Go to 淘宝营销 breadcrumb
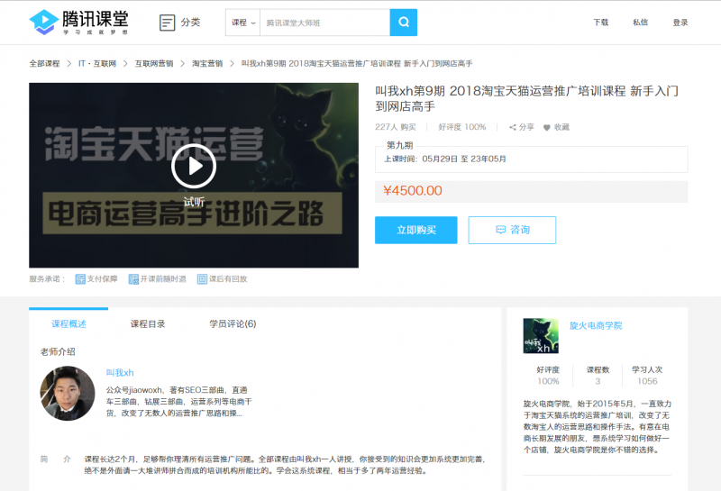 point(207,63)
